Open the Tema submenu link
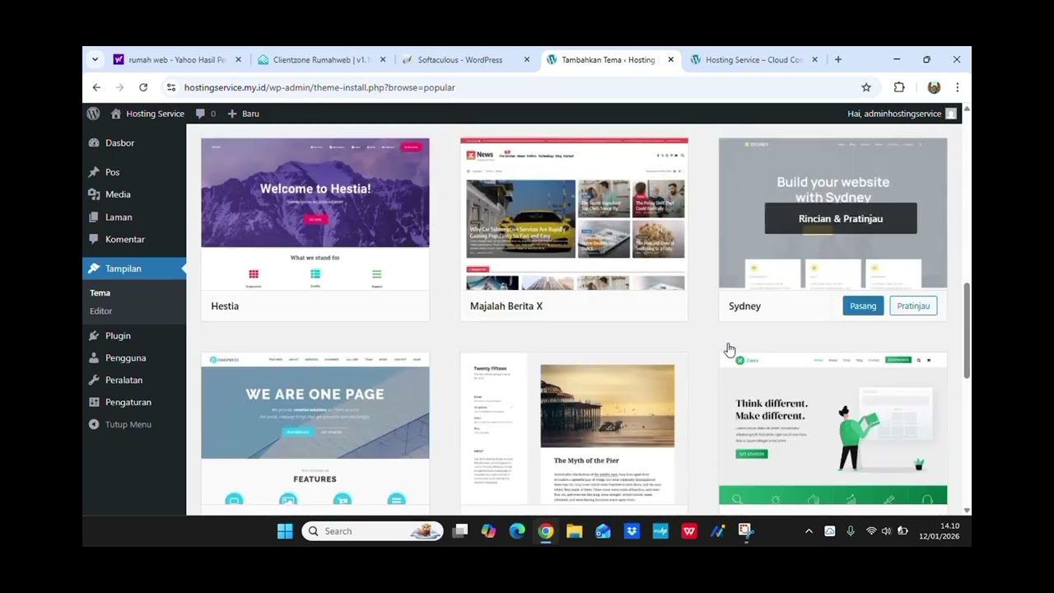Image resolution: width=1054 pixels, height=593 pixels. 100,292
